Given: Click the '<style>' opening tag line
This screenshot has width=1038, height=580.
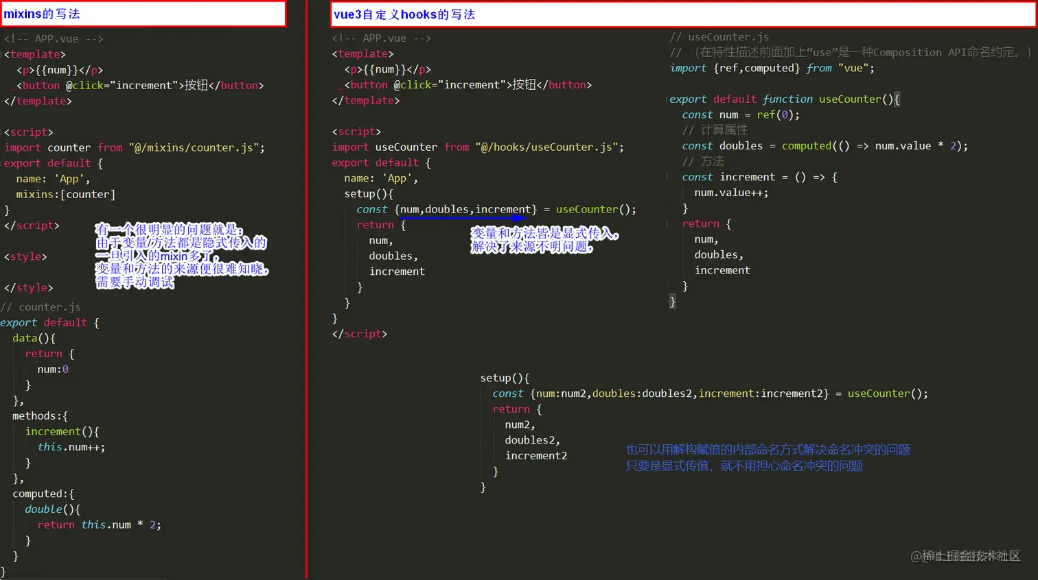Looking at the screenshot, I should pyautogui.click(x=25, y=256).
